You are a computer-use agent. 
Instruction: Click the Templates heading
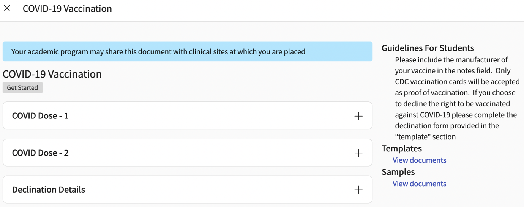point(401,148)
